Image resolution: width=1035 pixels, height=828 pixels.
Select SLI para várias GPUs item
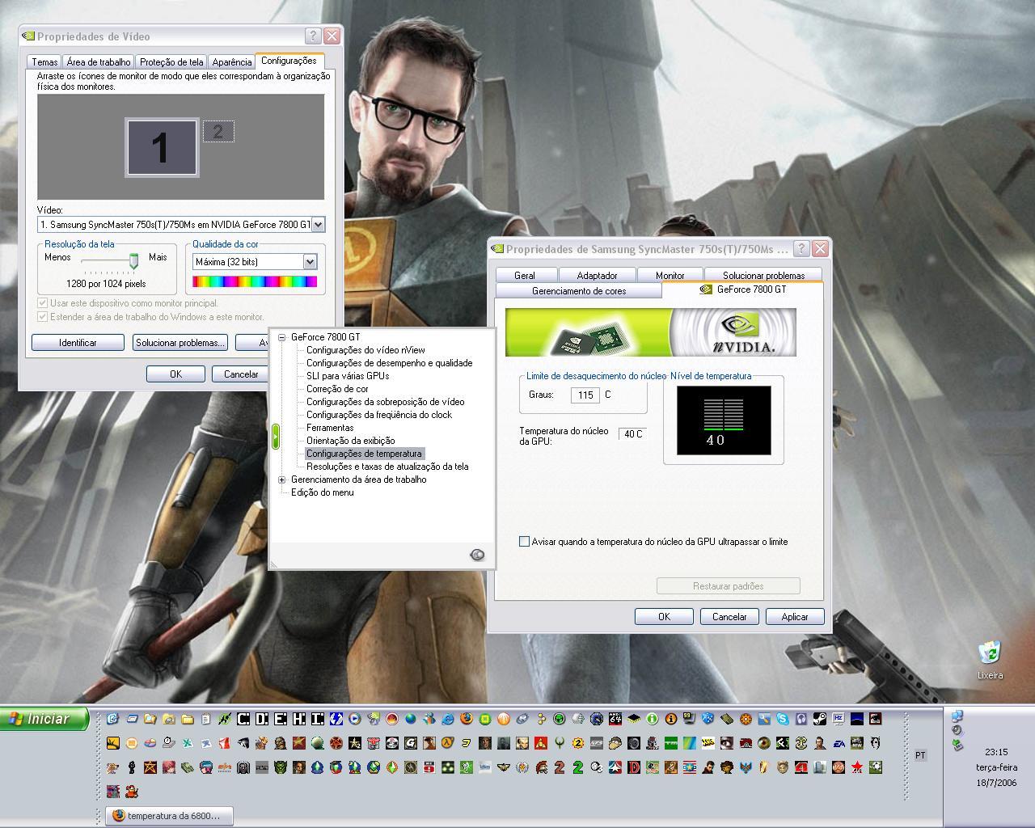tap(348, 376)
